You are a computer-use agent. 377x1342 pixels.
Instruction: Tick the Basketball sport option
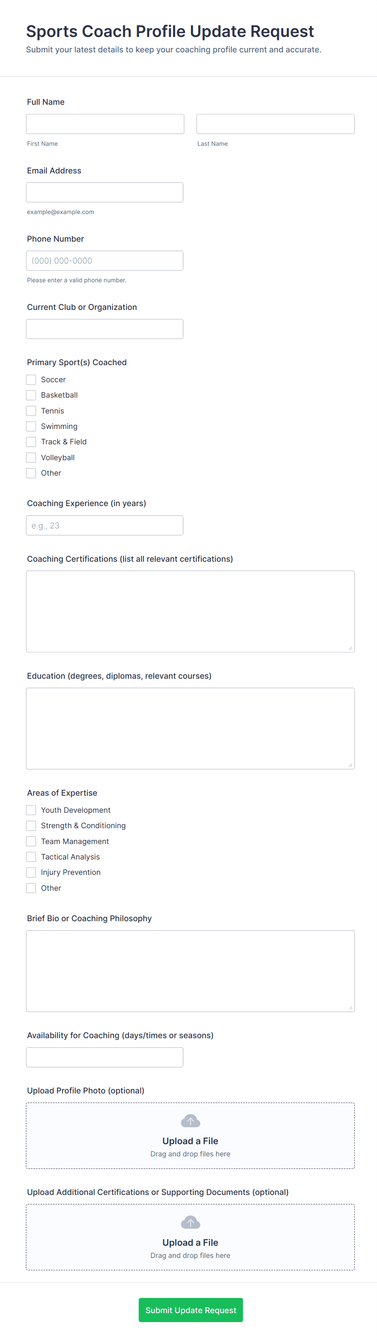click(31, 395)
